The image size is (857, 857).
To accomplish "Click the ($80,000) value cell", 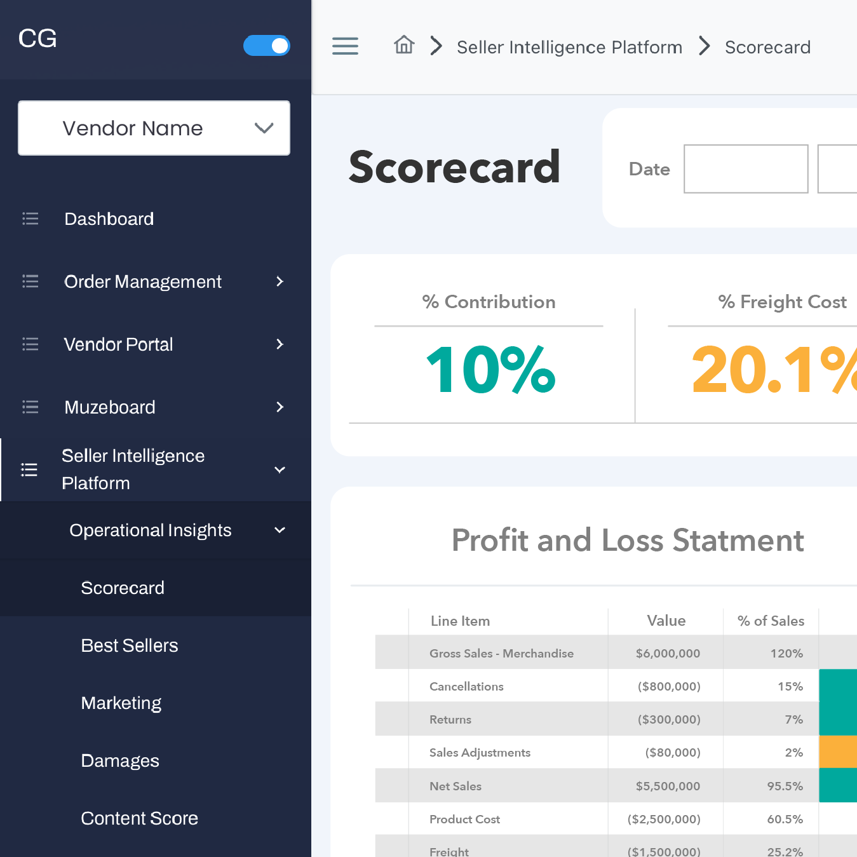I will (x=673, y=752).
